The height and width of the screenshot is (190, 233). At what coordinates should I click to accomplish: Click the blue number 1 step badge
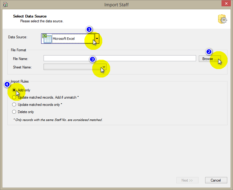click(89, 29)
